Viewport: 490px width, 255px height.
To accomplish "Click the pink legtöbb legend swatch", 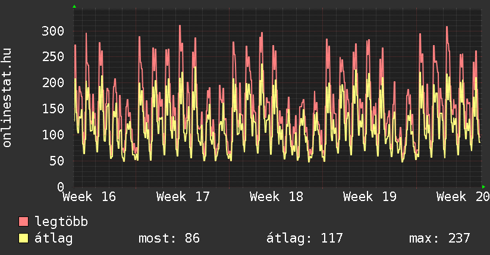I will (x=23, y=221).
